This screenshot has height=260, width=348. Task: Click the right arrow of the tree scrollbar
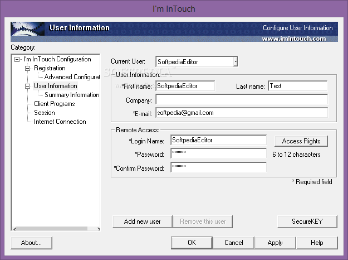(98, 229)
